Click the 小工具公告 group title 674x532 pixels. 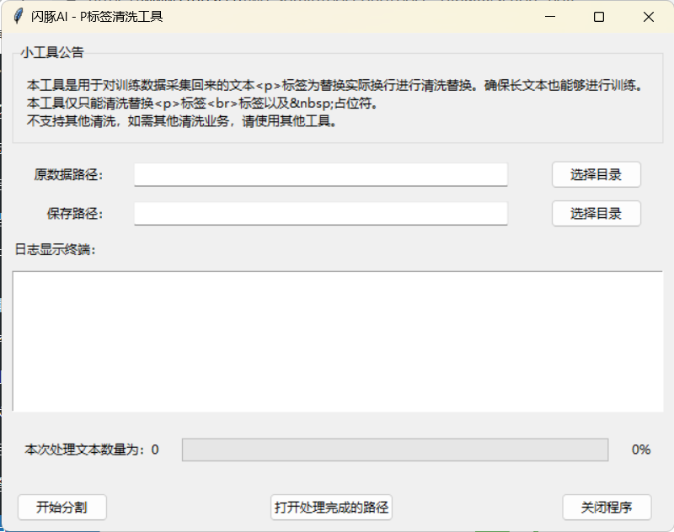52,52
